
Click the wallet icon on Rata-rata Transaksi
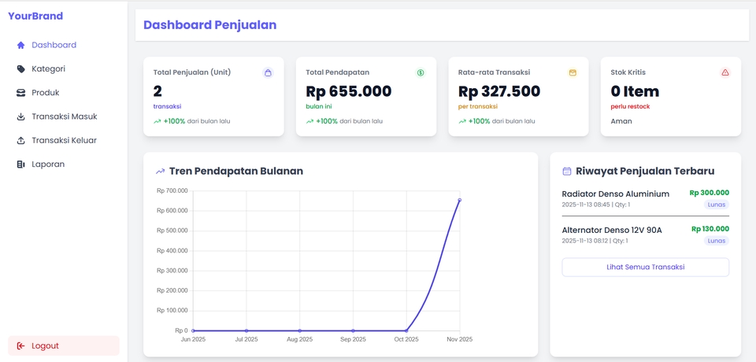tap(573, 72)
